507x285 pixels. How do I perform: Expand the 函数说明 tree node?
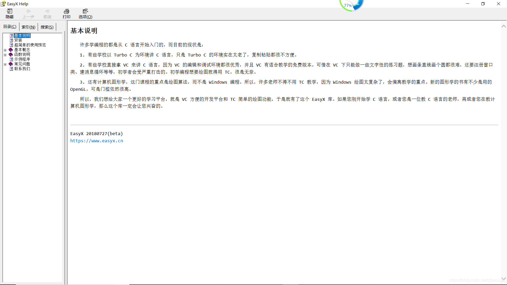click(x=5, y=55)
